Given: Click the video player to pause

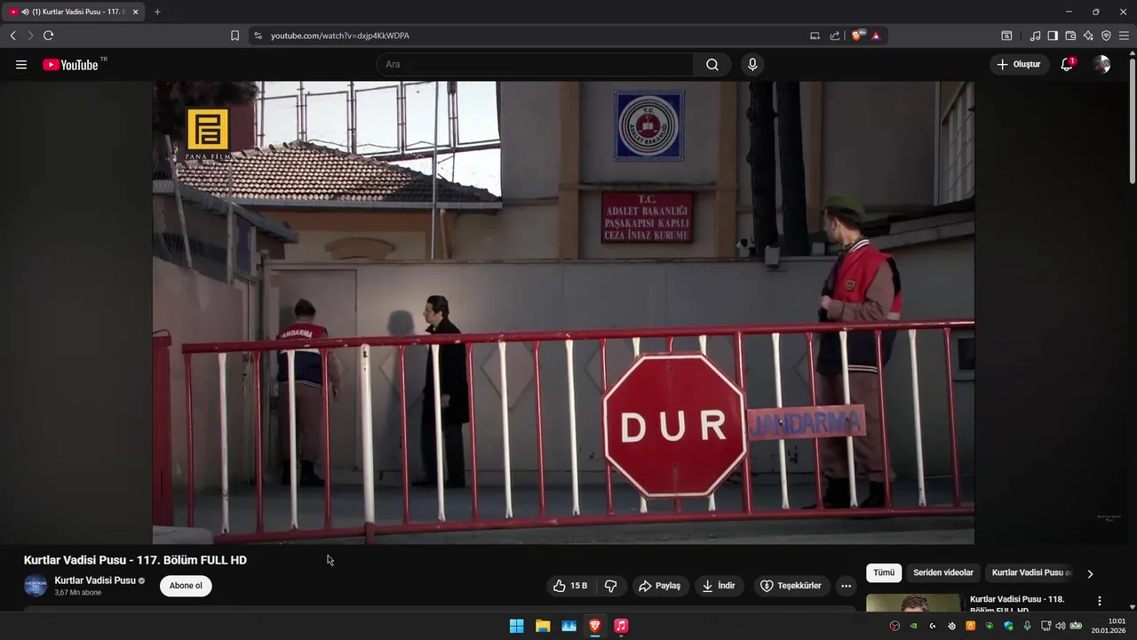Looking at the screenshot, I should click(x=563, y=313).
